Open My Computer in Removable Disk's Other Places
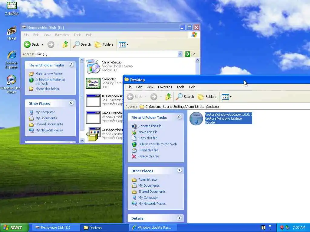Viewport: 310px width, 232px height. (x=45, y=112)
